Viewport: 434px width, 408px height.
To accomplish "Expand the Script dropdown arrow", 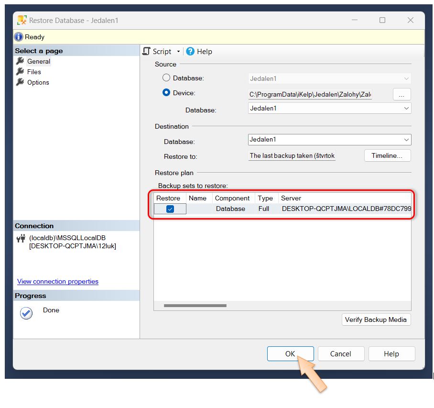I will click(178, 52).
